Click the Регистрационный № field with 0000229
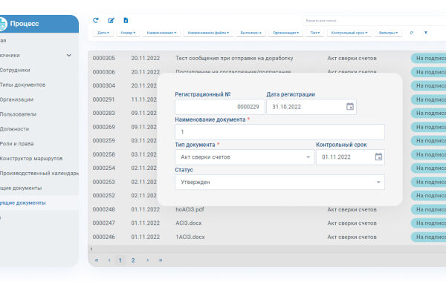 point(219,107)
